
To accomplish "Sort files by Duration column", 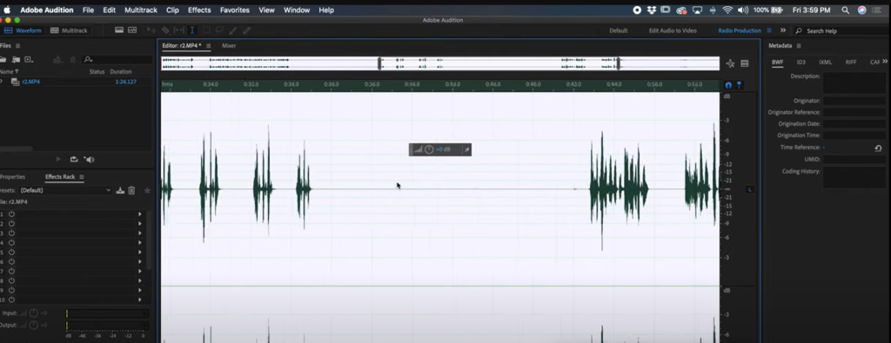I will (x=120, y=71).
